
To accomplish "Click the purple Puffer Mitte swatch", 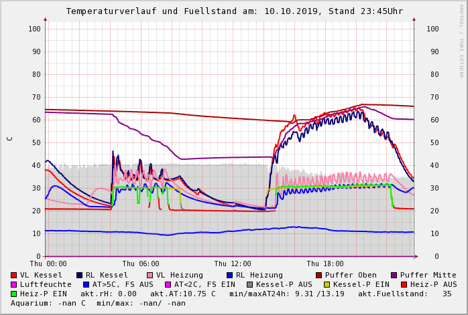I will click(x=394, y=275).
